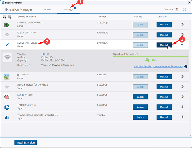Click the Trimble Connect logo icon
Image resolution: width=192 pixels, height=148 pixels.
(7, 107)
